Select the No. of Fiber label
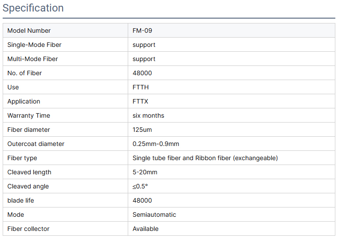 24,73
